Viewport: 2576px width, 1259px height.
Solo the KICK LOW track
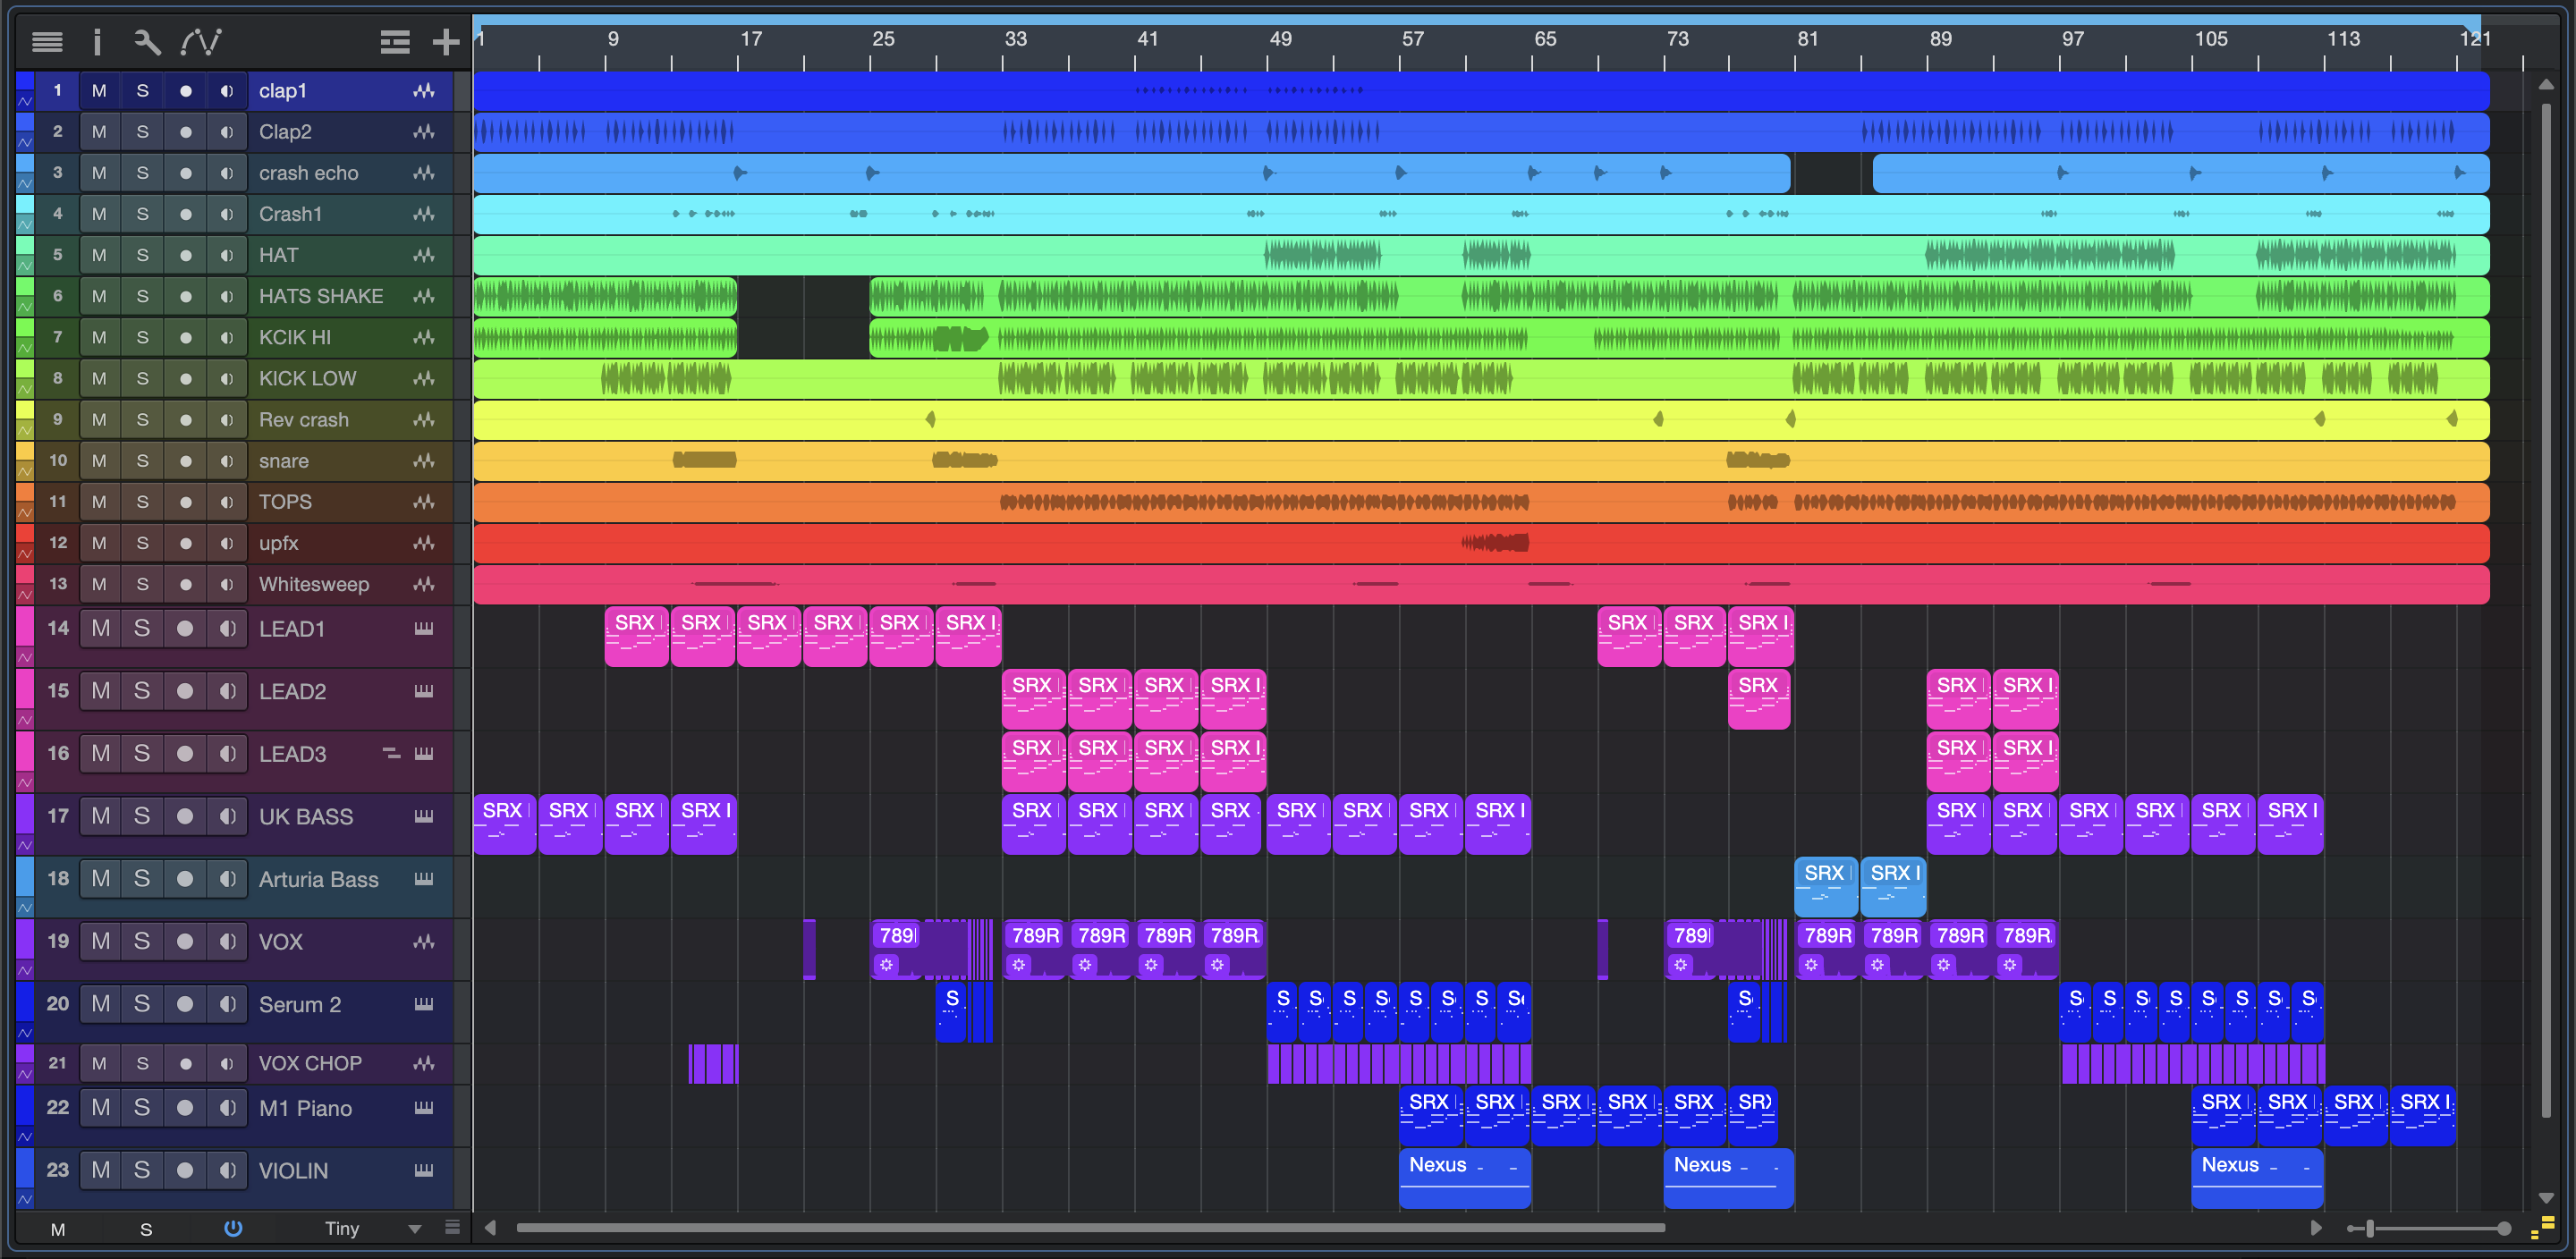pyautogui.click(x=142, y=379)
